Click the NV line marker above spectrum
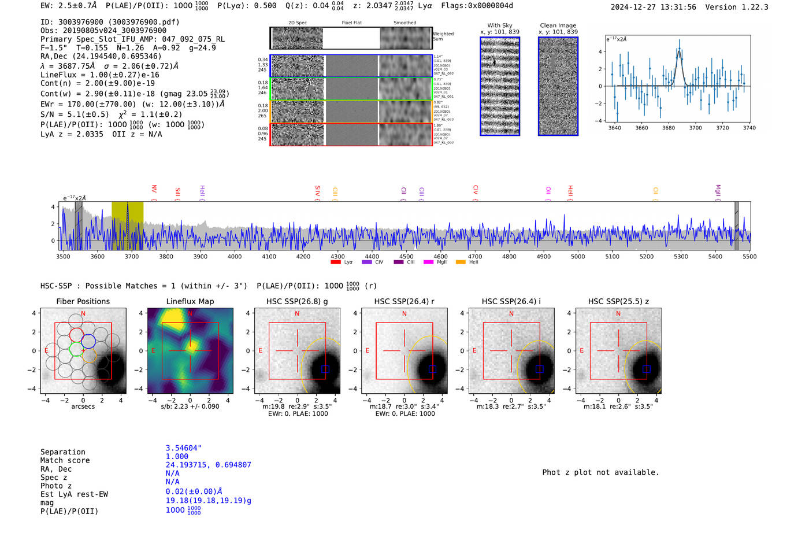Image resolution: width=809 pixels, height=551 pixels. [154, 192]
